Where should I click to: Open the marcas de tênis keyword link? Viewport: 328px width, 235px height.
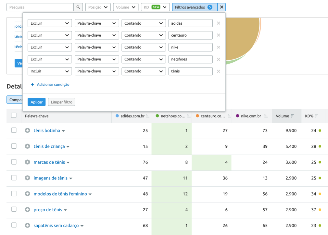49,162
